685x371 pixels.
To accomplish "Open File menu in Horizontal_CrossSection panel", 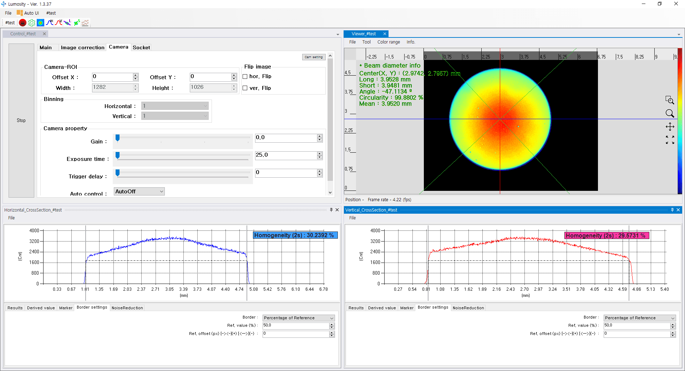I will (x=11, y=218).
